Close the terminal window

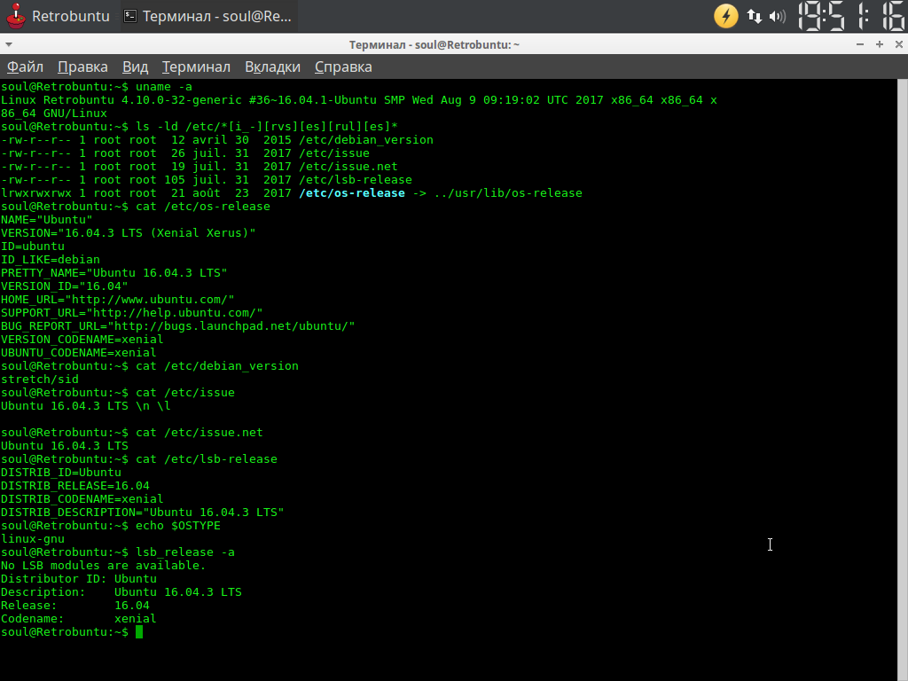pyautogui.click(x=899, y=44)
